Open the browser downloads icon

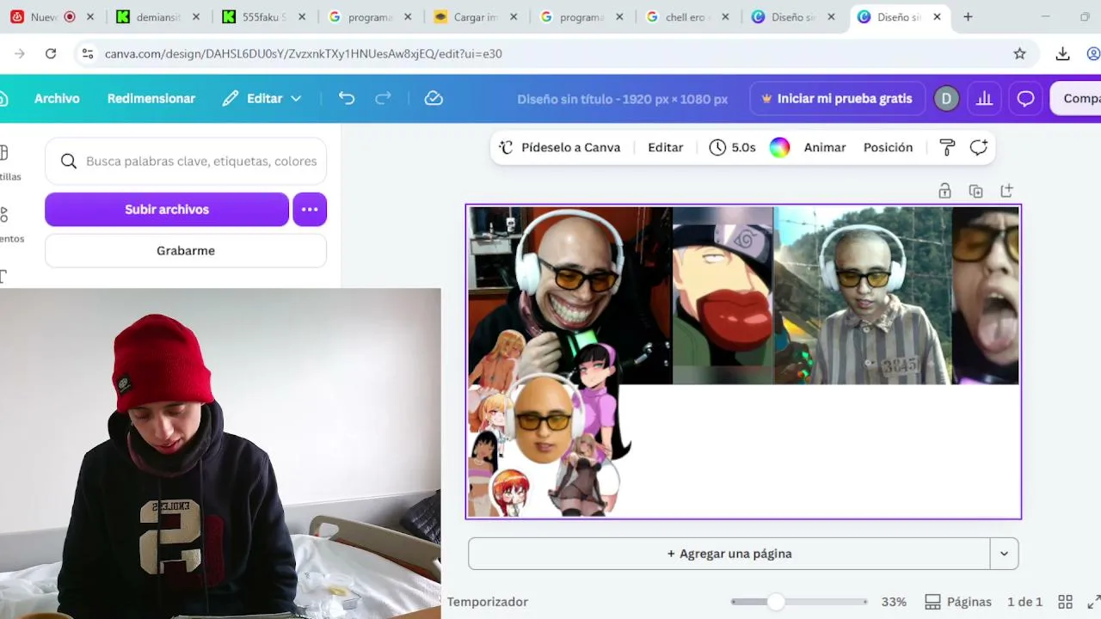(1063, 53)
